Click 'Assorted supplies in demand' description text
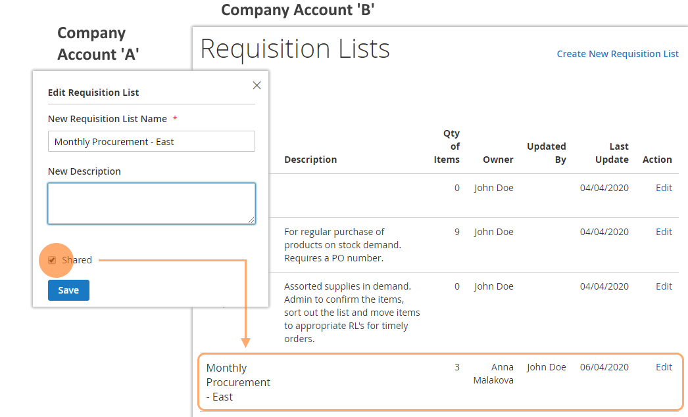The height and width of the screenshot is (417, 688). pos(352,313)
